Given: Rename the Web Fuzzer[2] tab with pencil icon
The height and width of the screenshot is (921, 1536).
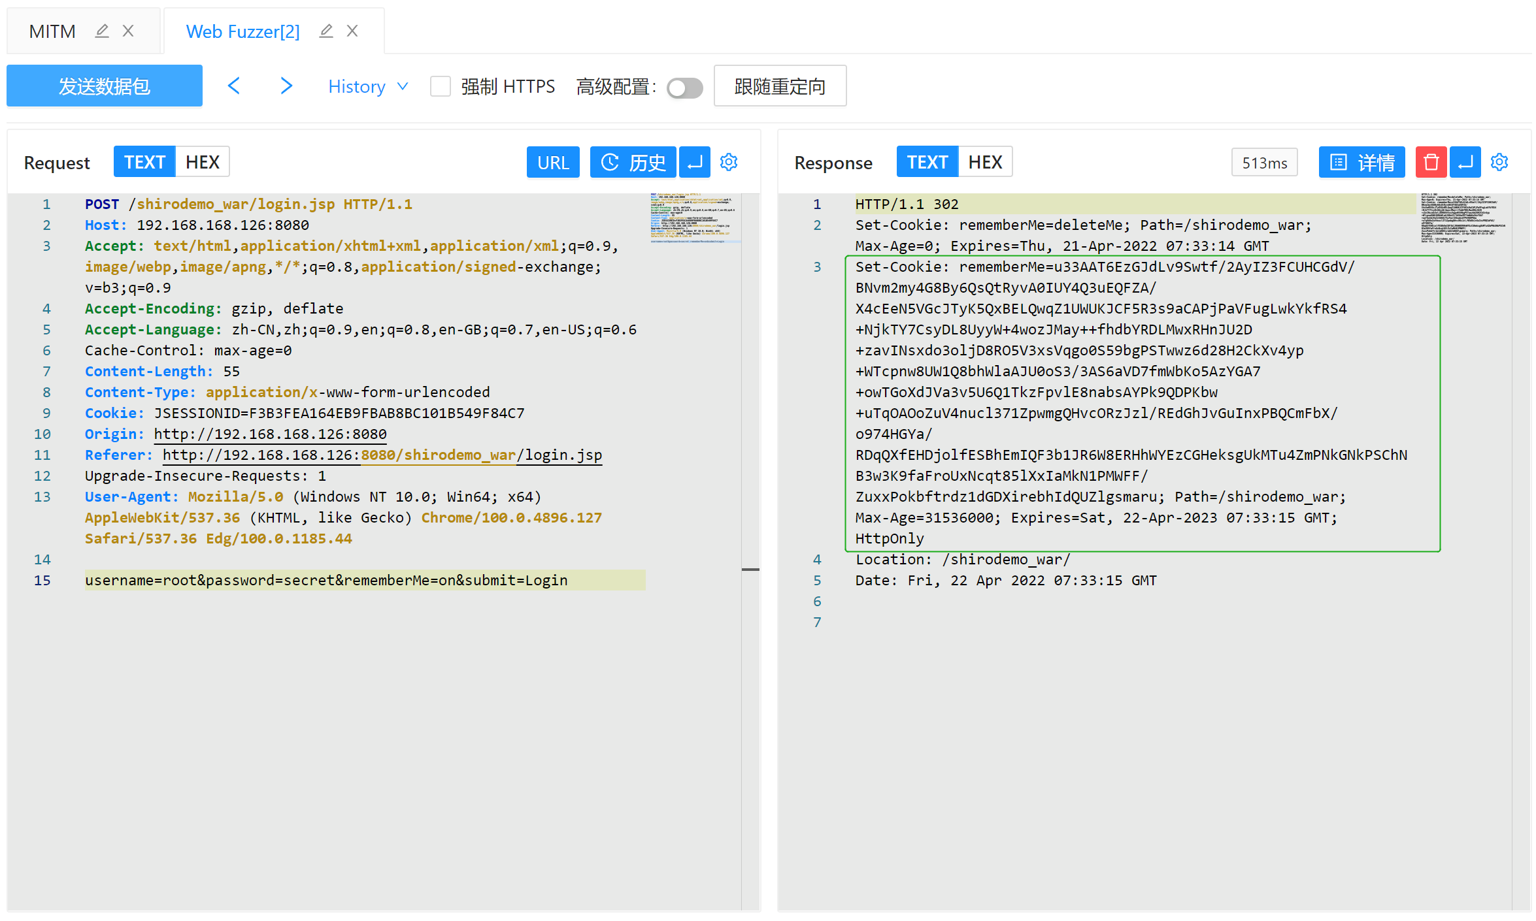Looking at the screenshot, I should pyautogui.click(x=326, y=31).
